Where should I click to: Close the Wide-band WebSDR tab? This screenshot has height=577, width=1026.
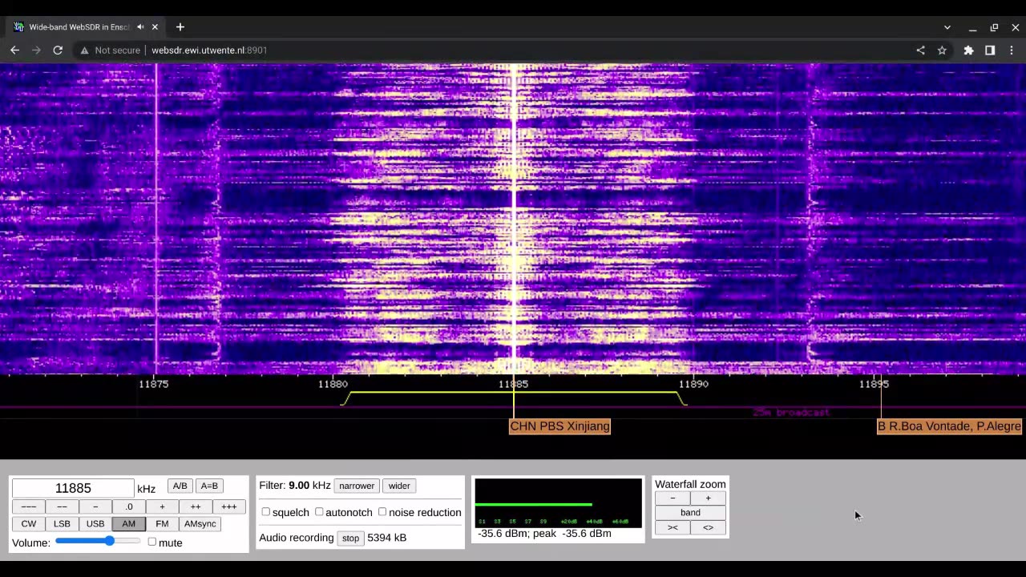[155, 26]
